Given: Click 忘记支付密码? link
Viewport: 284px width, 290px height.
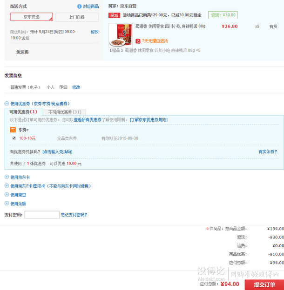Looking at the screenshot, I should 74,215.
